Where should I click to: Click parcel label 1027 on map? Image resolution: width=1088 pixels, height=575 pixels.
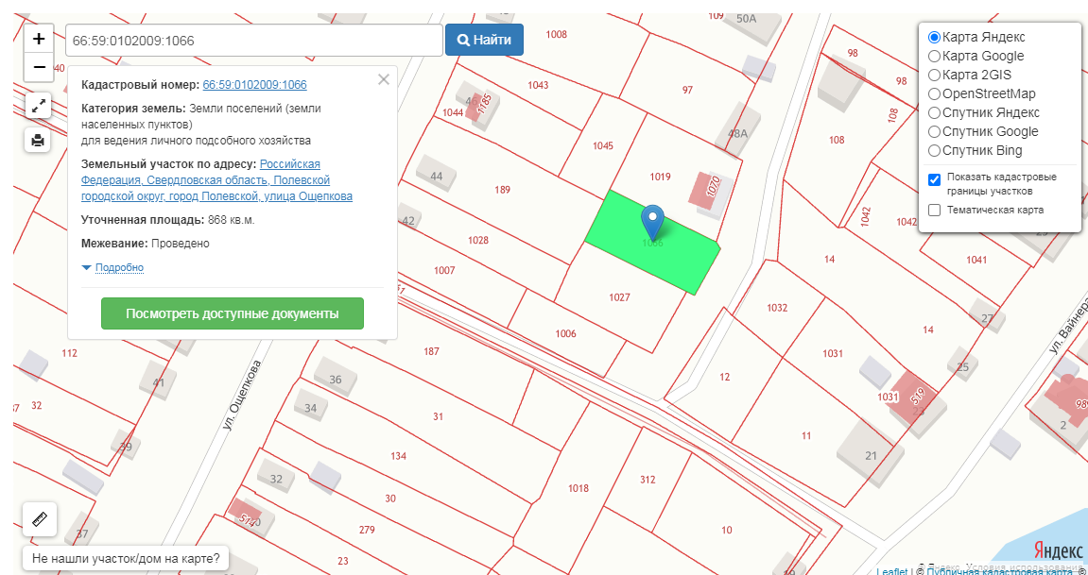(x=619, y=297)
